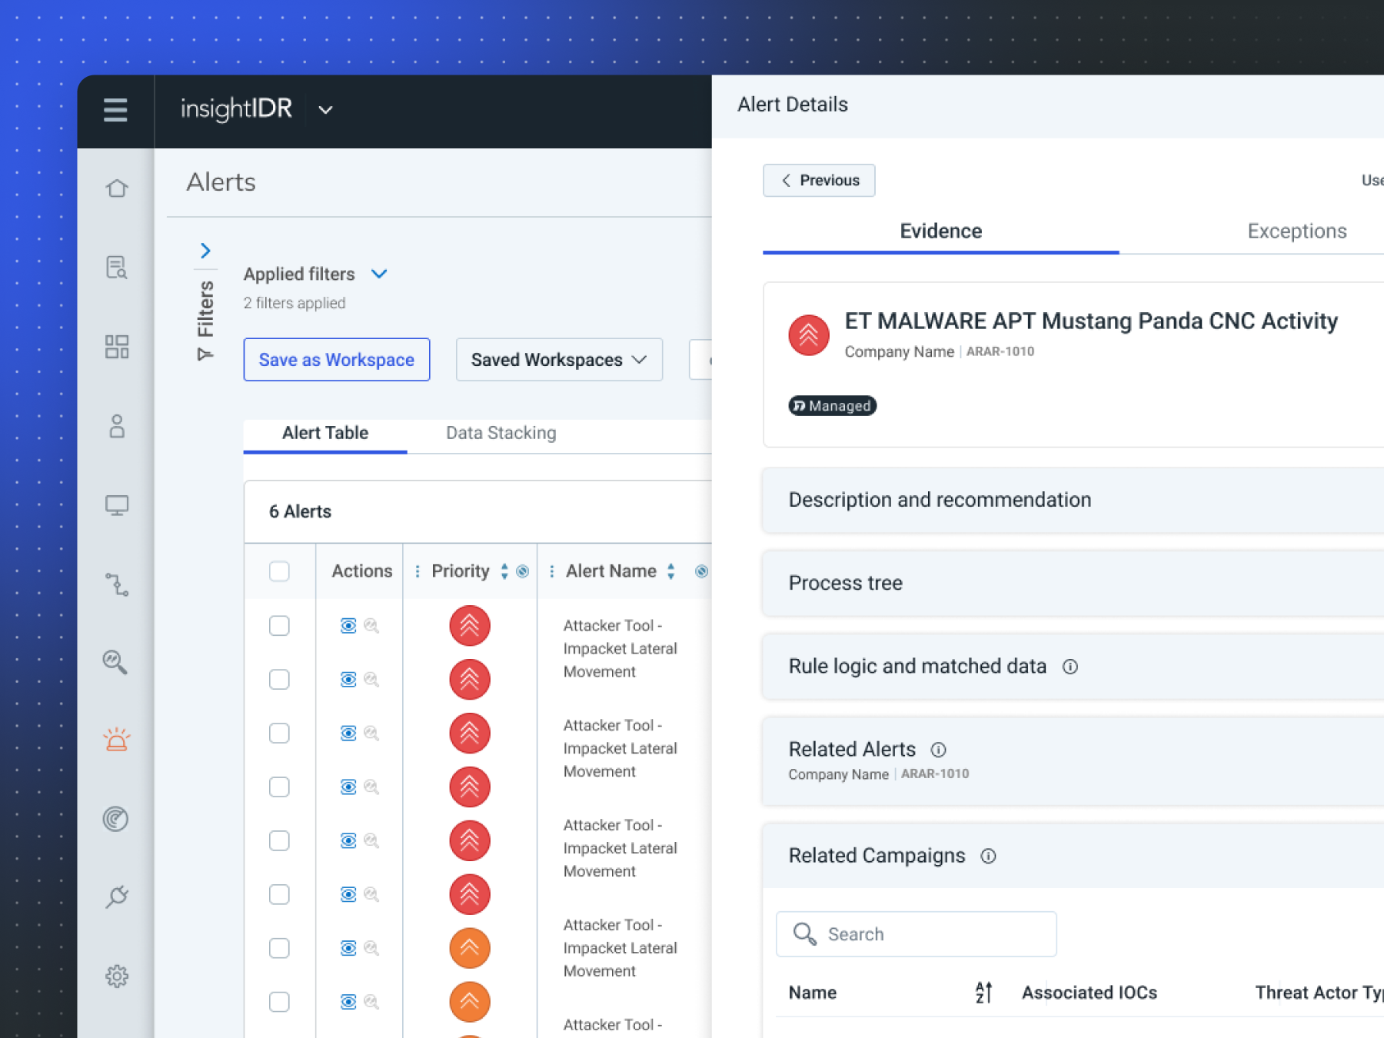1384x1038 pixels.
Task: Expand Applied filters chevron
Action: [379, 274]
